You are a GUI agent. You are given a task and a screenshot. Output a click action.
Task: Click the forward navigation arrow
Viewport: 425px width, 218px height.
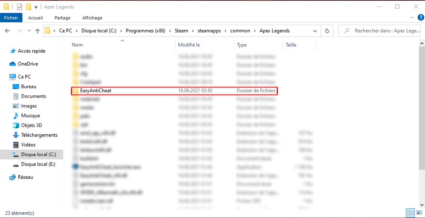pos(19,31)
